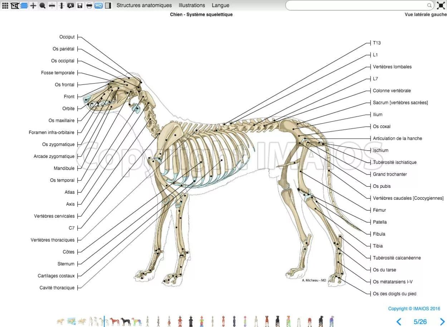Select the 'Fosse temporale' label
Screen dimensions: 447x327
tap(58, 73)
